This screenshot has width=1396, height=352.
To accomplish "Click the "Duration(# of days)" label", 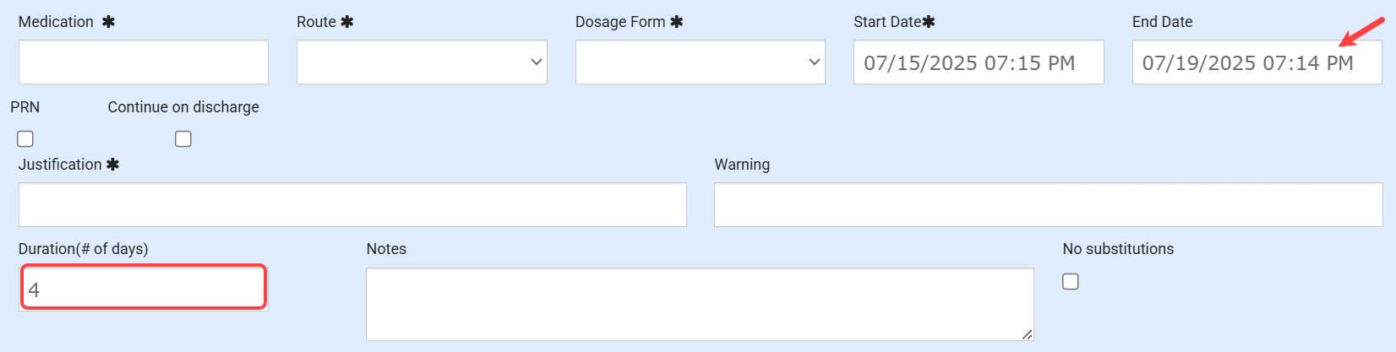I will coord(83,249).
